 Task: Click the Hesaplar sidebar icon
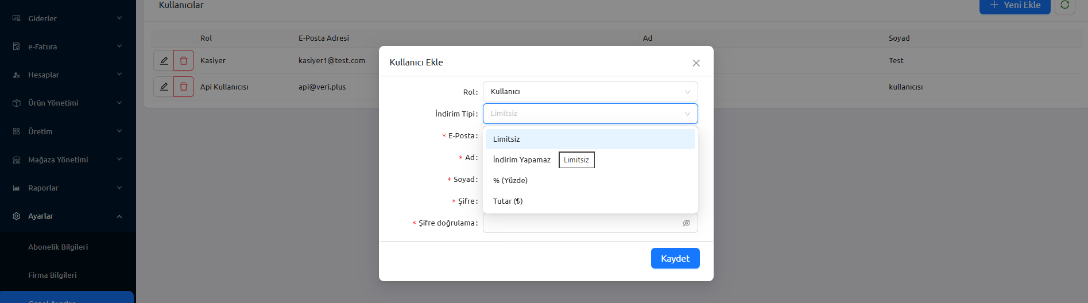pos(17,75)
